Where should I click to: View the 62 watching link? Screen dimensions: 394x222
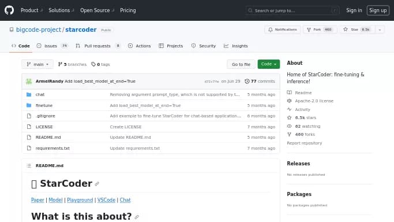pyautogui.click(x=303, y=126)
